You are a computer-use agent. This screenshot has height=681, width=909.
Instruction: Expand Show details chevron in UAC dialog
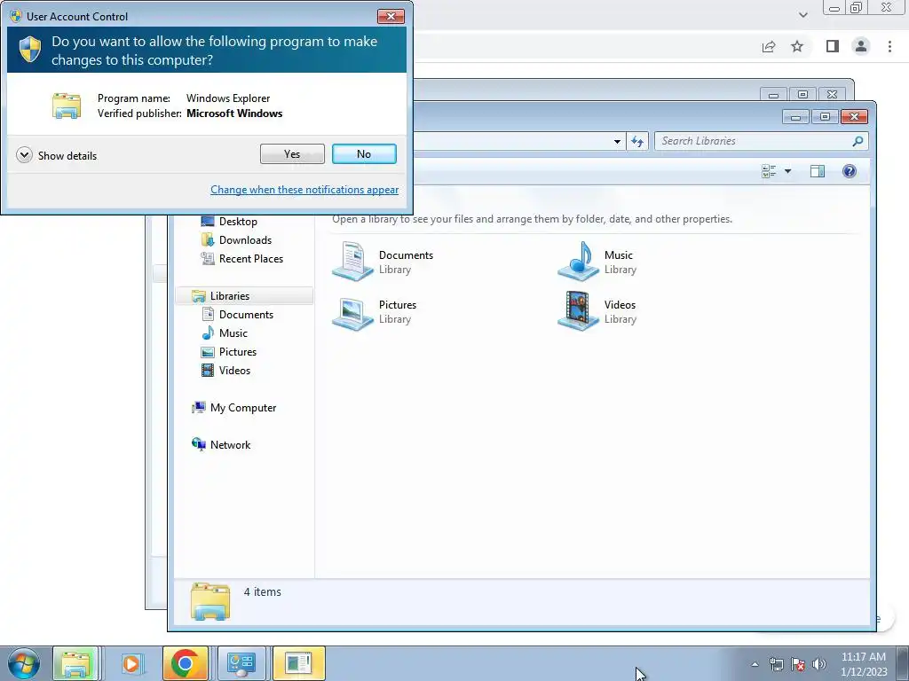[24, 155]
